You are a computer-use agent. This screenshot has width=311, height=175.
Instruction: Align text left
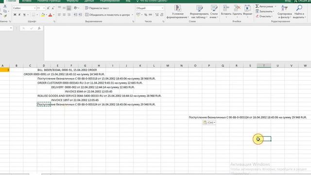click(59, 15)
